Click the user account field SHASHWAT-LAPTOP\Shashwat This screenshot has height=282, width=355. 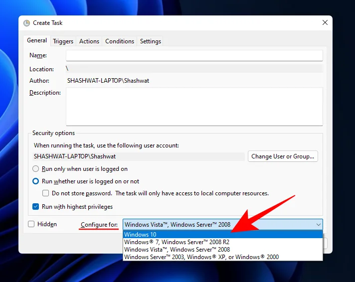coord(139,156)
